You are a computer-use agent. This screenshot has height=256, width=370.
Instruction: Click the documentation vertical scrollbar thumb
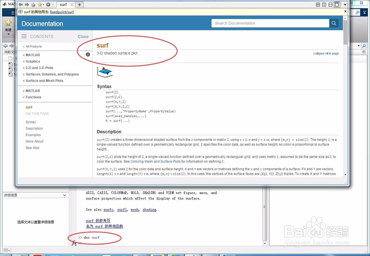pos(345,32)
